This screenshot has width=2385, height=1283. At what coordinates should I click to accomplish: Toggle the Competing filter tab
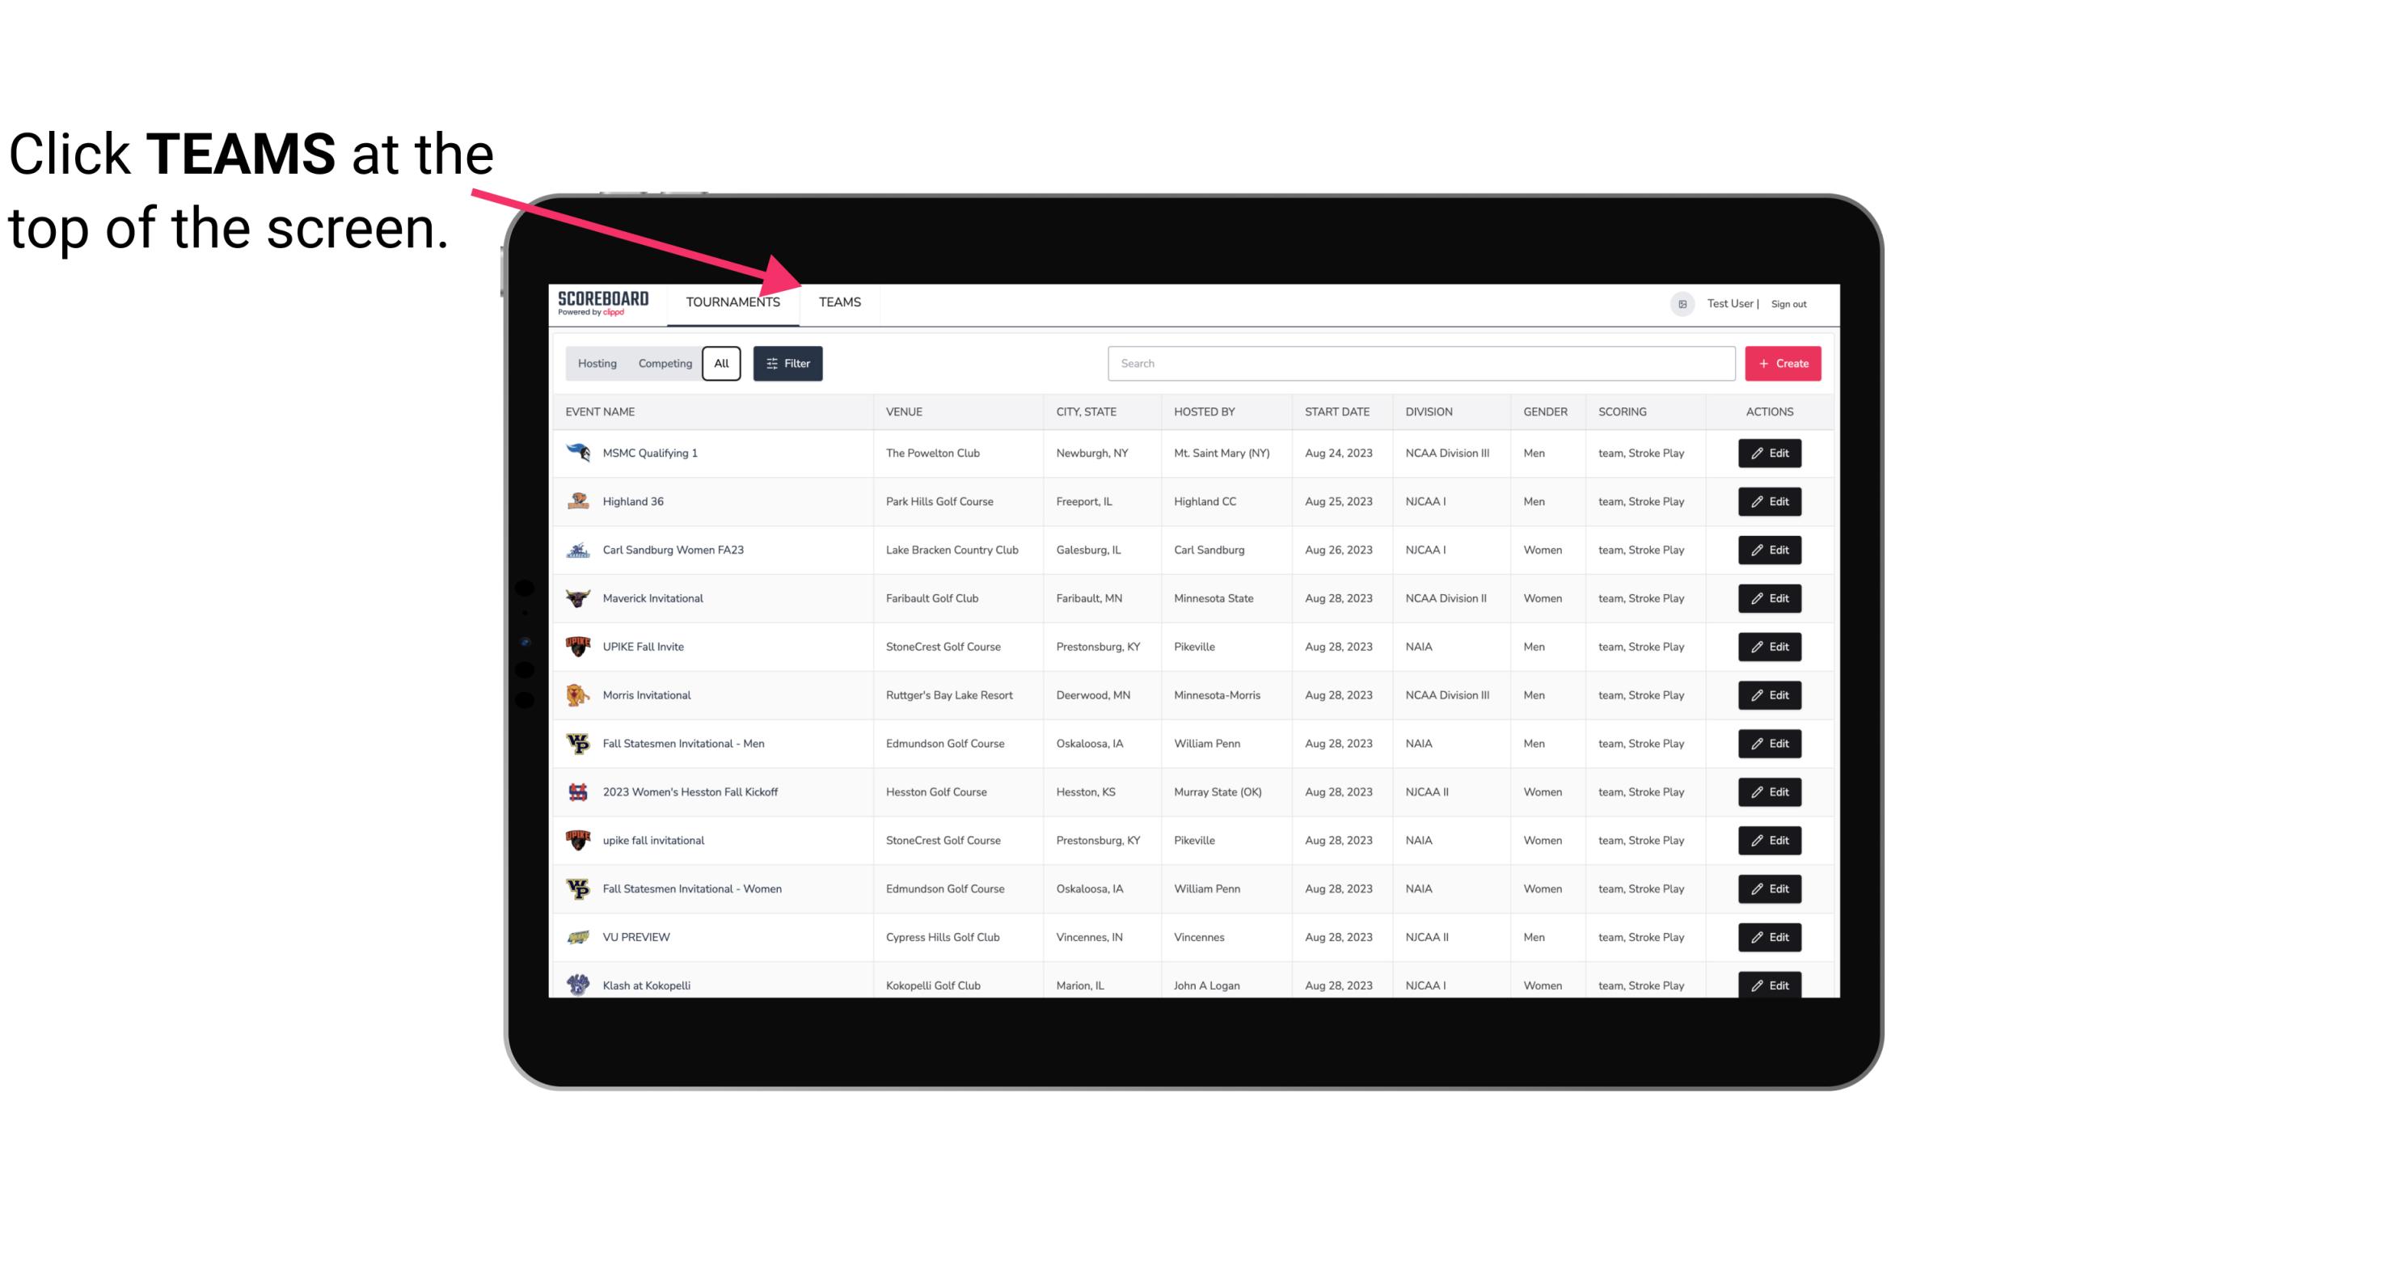pyautogui.click(x=662, y=364)
